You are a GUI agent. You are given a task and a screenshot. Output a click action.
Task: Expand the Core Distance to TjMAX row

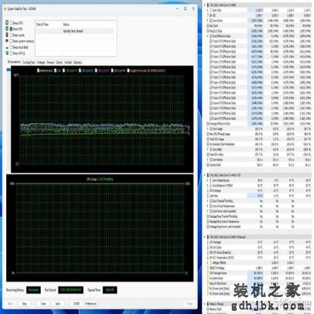point(207,185)
